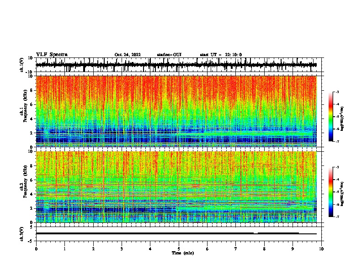Click the '3' tick on time axis
This screenshot has height=279, width=362.
(122, 249)
